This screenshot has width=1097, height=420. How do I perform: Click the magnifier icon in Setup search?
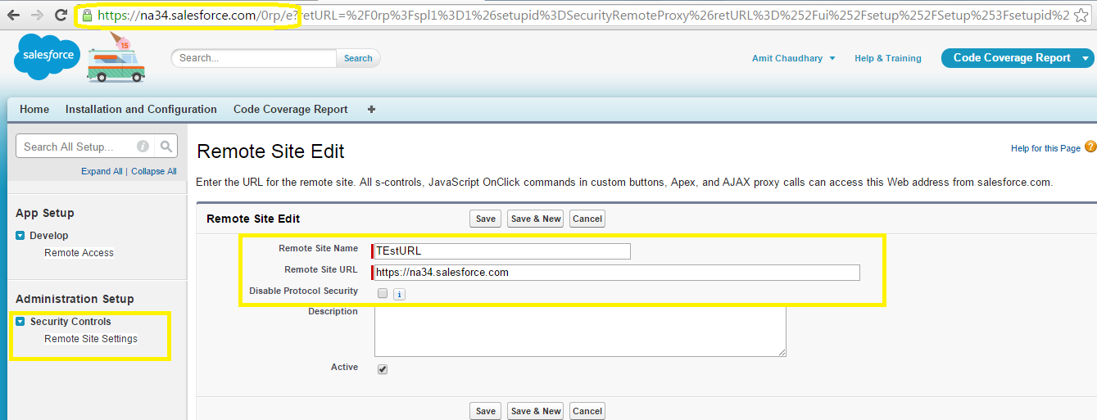(x=166, y=147)
